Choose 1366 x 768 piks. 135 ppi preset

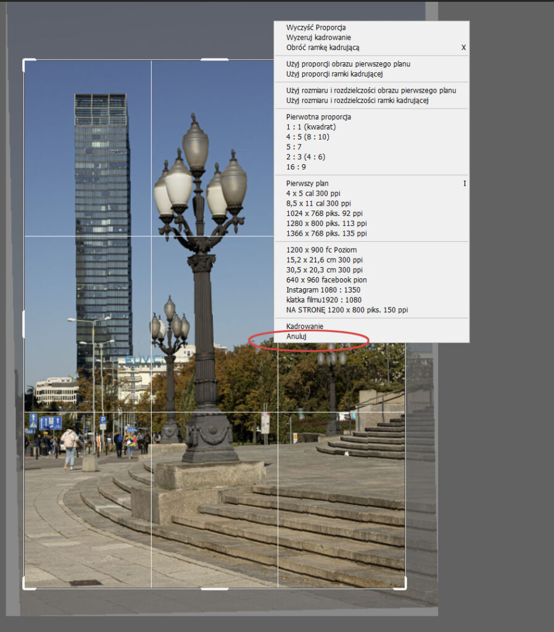[x=326, y=233]
